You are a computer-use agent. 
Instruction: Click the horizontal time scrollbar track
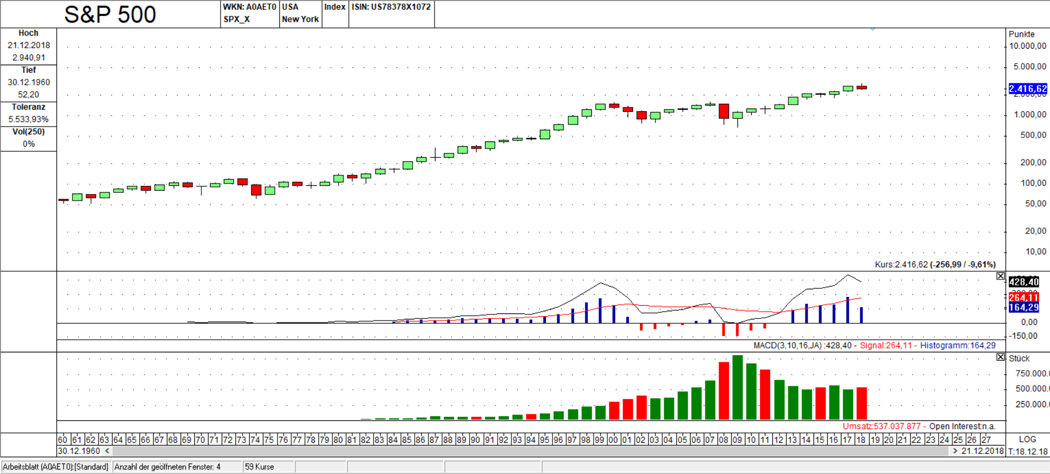coord(531,451)
